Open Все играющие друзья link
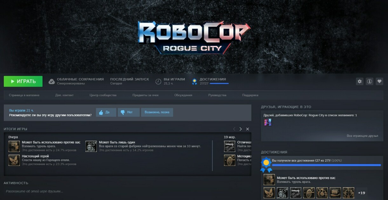 (362, 136)
